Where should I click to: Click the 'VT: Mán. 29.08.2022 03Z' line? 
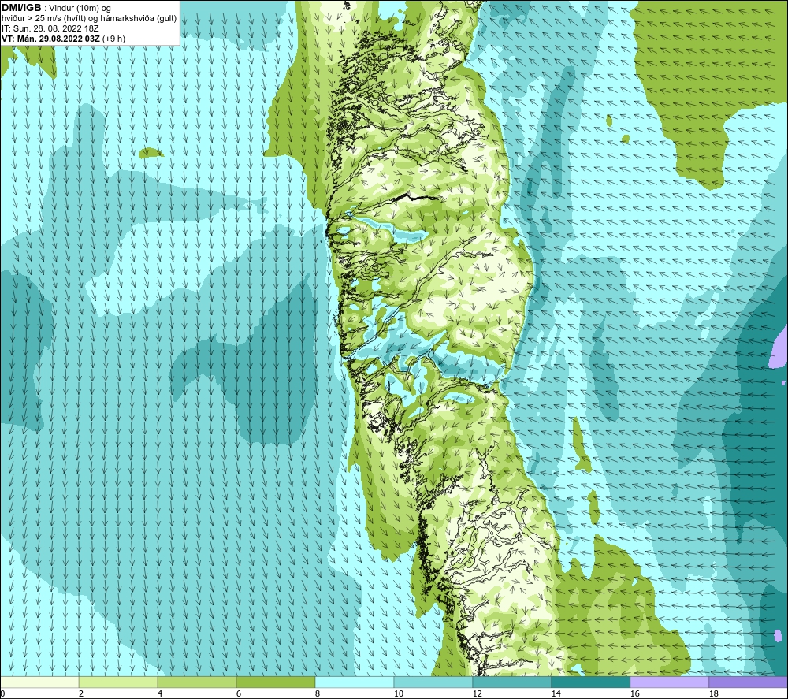[x=50, y=39]
